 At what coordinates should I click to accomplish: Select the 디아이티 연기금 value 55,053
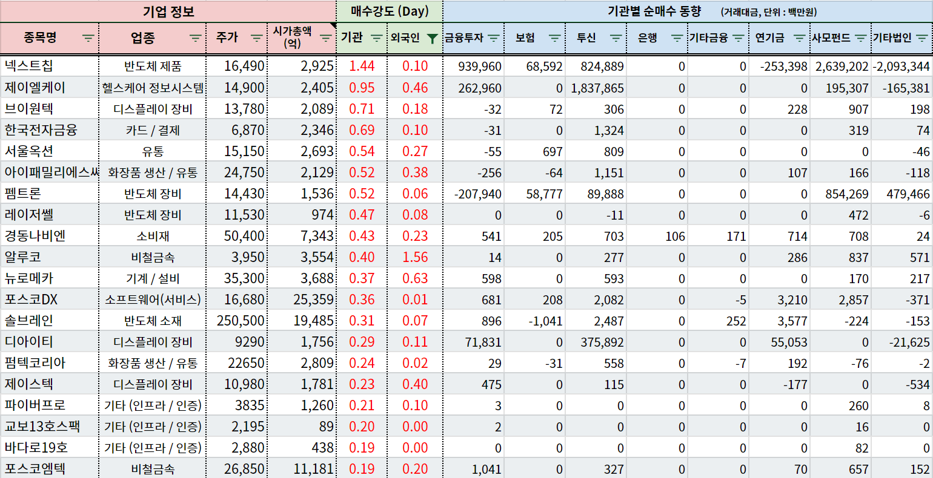pyautogui.click(x=780, y=341)
